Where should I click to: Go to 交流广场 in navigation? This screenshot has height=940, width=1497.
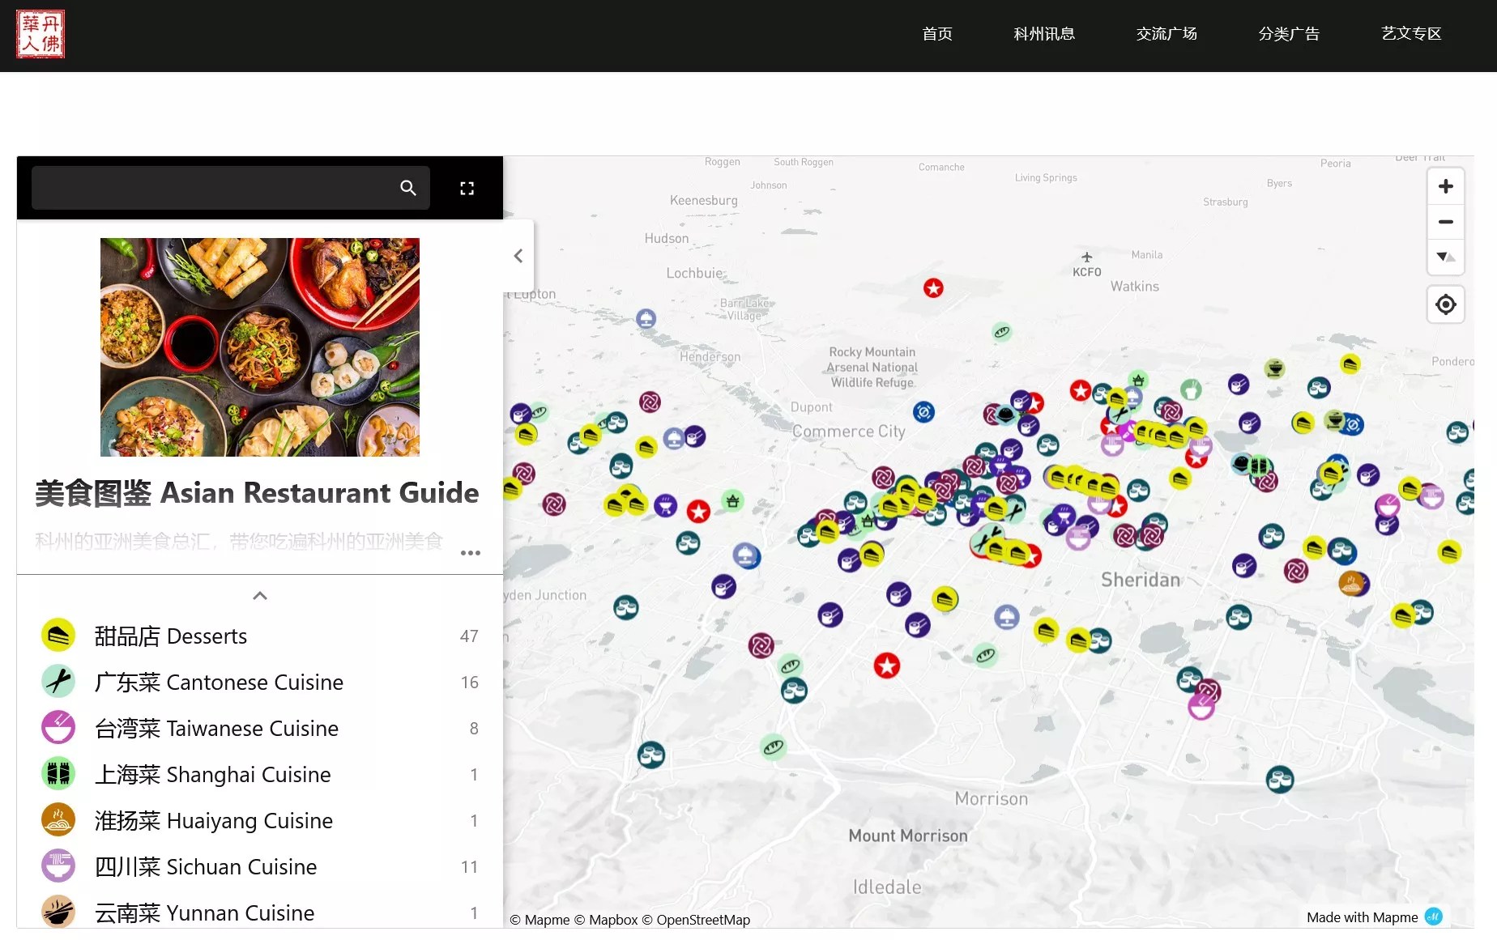[1166, 34]
